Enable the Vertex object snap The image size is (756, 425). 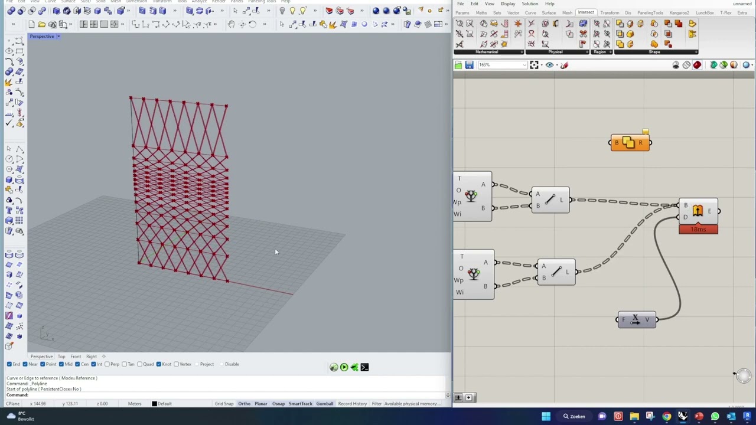[x=176, y=364]
